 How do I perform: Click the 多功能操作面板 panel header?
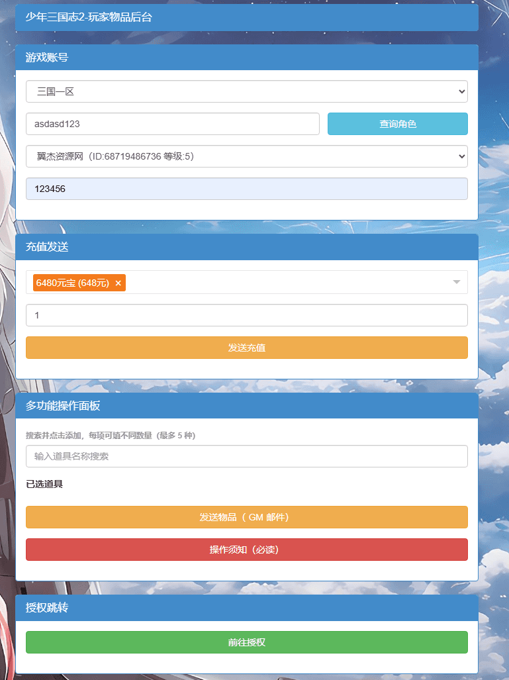point(247,405)
